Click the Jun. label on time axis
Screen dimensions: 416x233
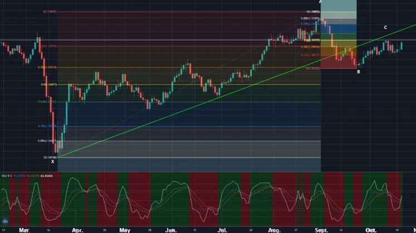point(171,230)
